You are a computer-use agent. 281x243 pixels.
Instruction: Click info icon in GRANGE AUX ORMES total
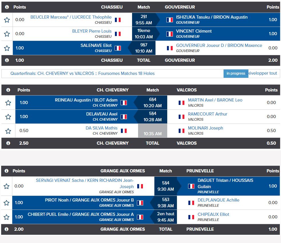[x=7, y=229]
